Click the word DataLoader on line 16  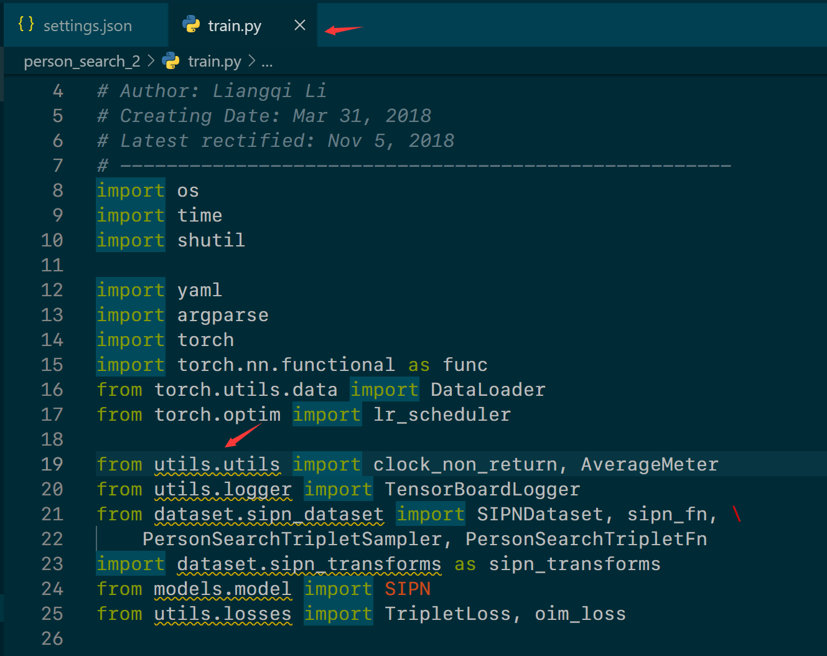[x=487, y=389]
